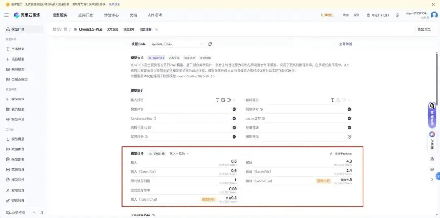
Task: Select 密钥管理 in the sidebar
Action: point(24,201)
